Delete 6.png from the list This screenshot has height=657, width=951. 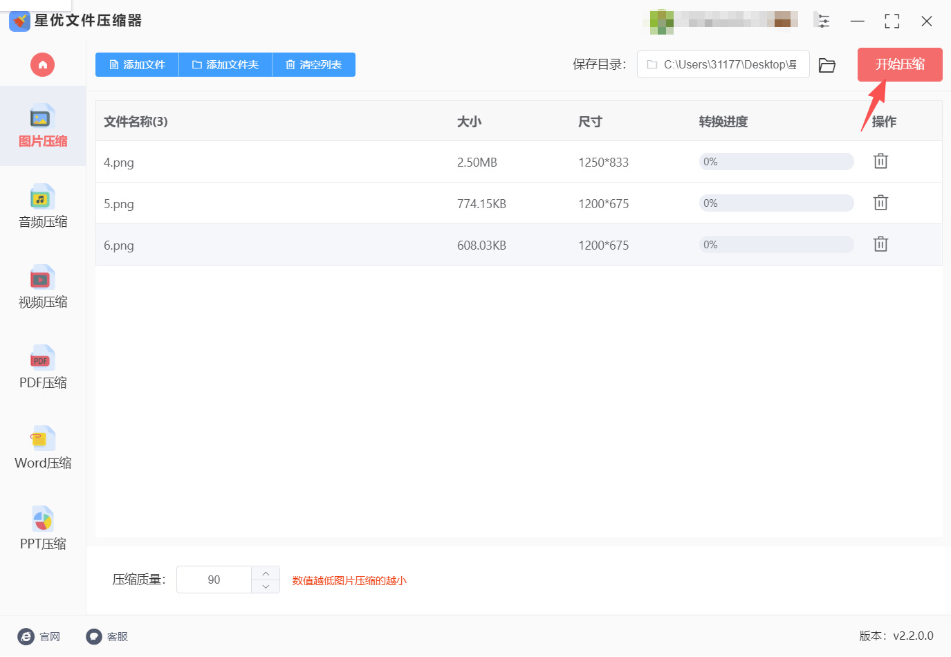click(880, 244)
